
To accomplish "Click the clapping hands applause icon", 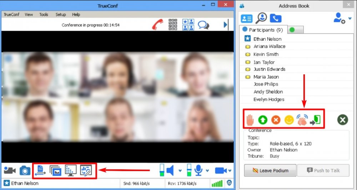I will click(x=302, y=120).
